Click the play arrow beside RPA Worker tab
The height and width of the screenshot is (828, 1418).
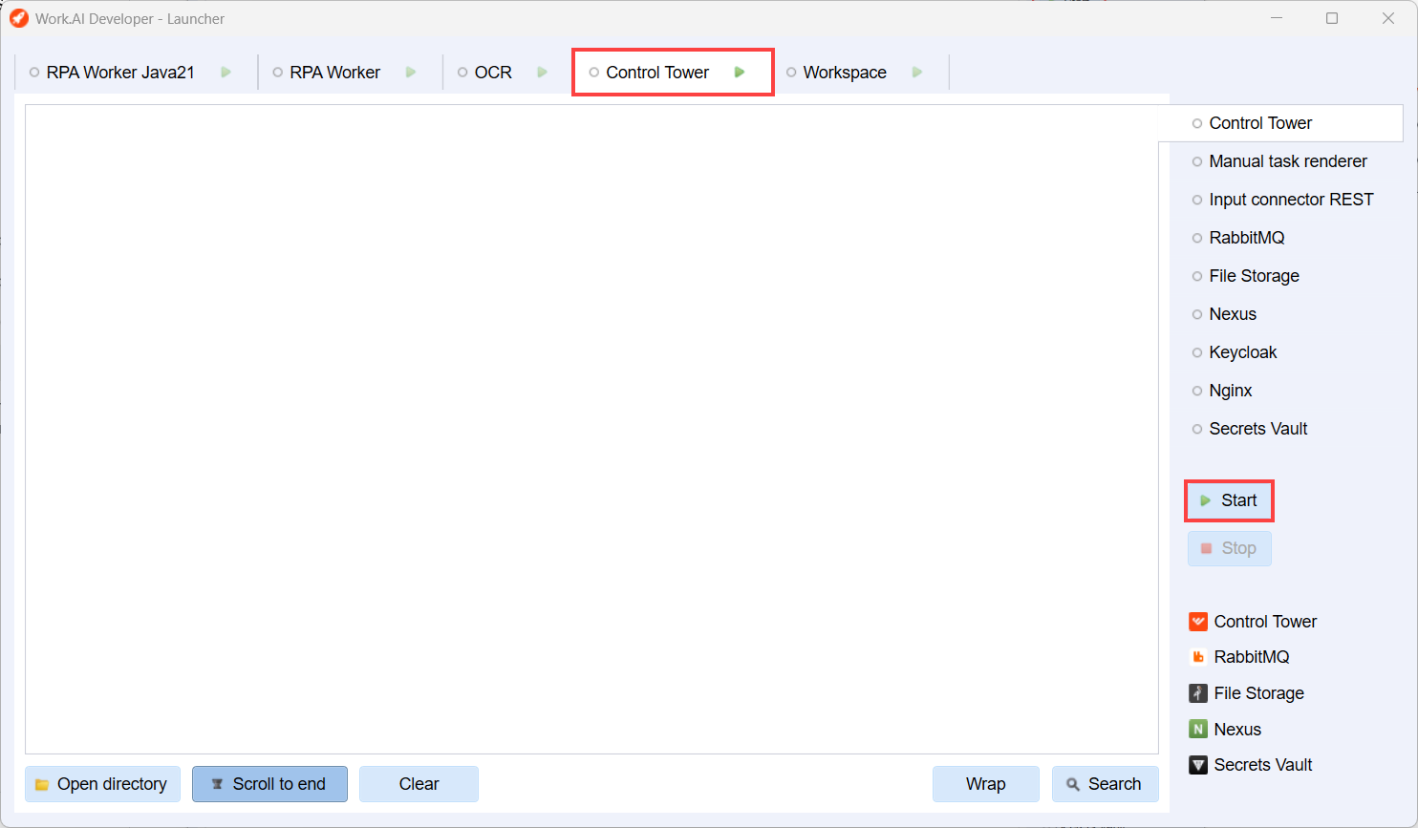(x=411, y=73)
